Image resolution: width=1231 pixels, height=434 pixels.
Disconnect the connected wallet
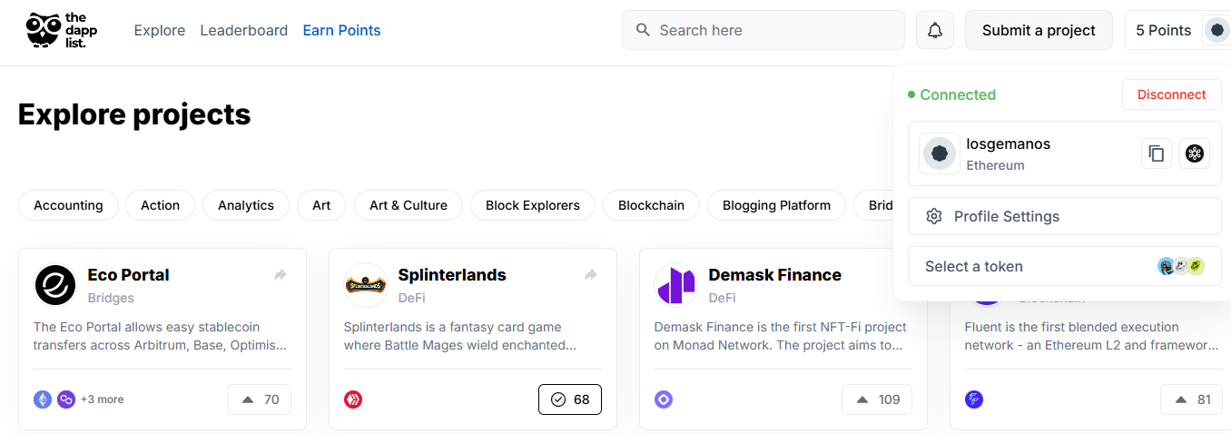click(1172, 94)
